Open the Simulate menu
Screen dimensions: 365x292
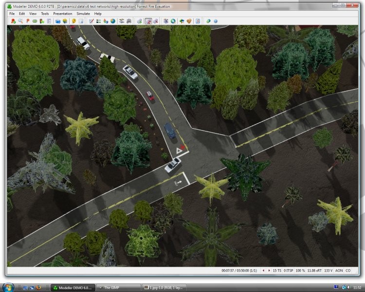[83, 14]
